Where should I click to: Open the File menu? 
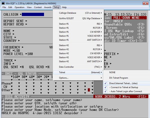pos(4,7)
